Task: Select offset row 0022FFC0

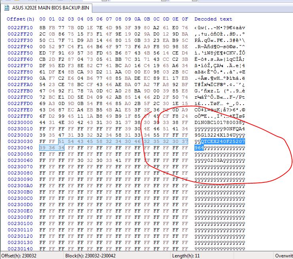Action: [20, 97]
